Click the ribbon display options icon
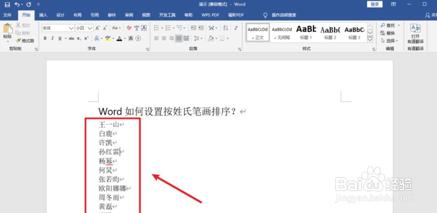This screenshot has height=213, width=437. click(x=393, y=4)
